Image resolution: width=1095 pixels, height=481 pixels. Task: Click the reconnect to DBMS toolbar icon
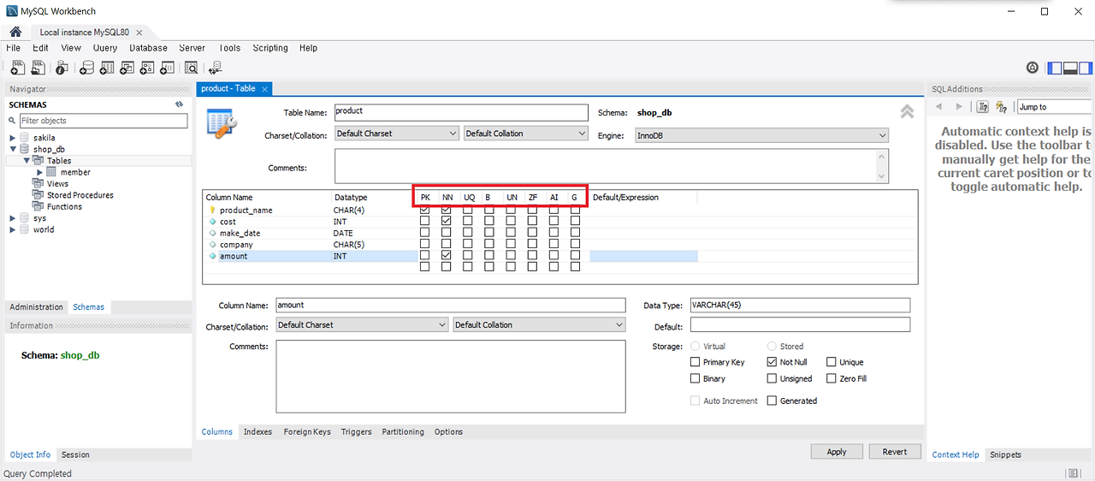[x=215, y=68]
